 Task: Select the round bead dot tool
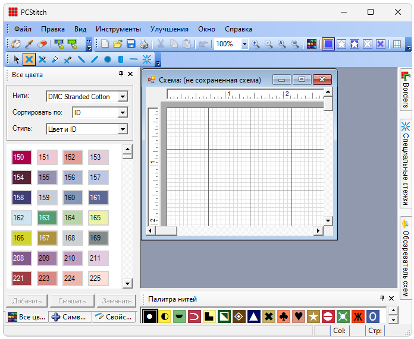click(108, 59)
